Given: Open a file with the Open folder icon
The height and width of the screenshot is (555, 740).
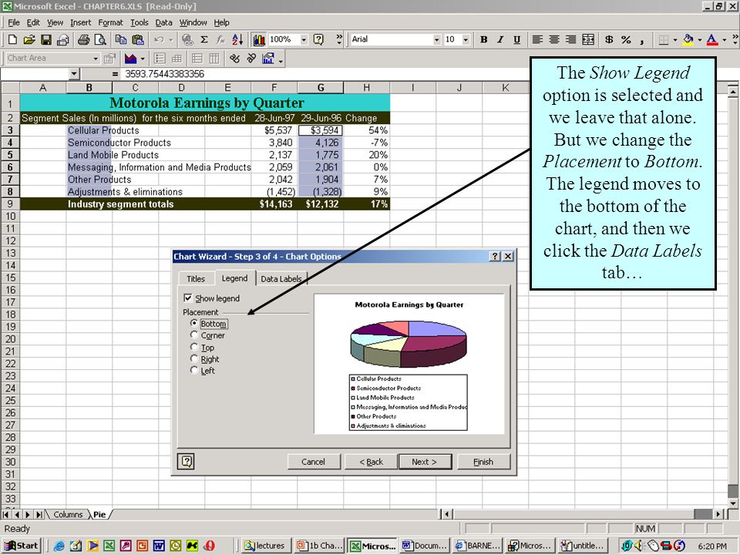Looking at the screenshot, I should [x=29, y=40].
